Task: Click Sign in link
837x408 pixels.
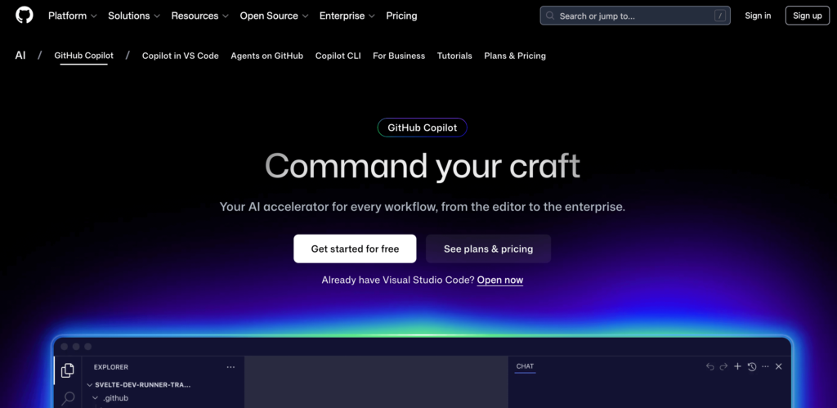Action: click(758, 16)
